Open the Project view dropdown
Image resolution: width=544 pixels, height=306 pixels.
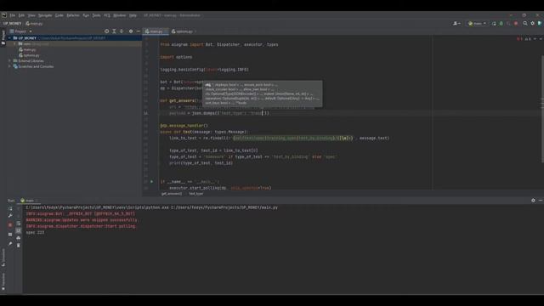21,31
